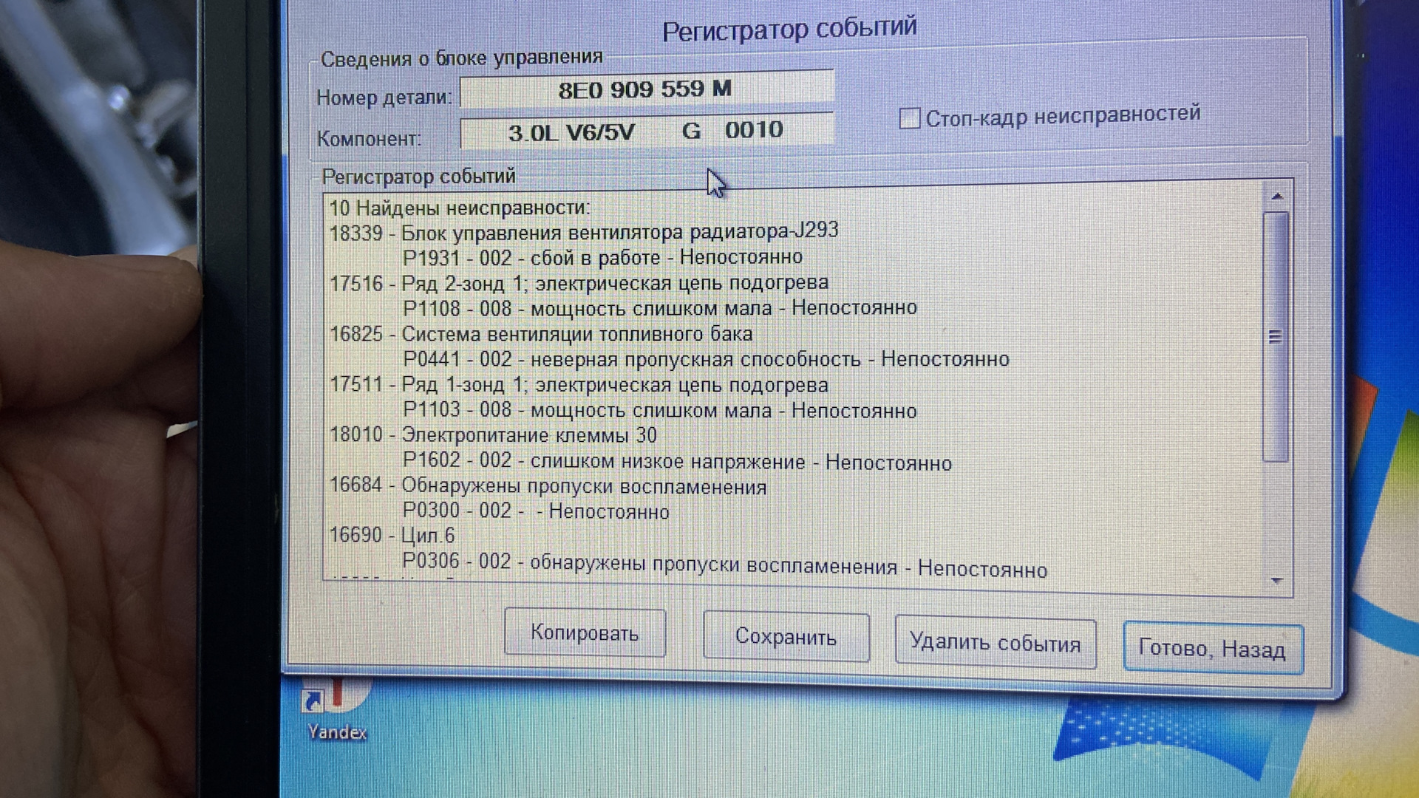Select line P1108 - 008 - мощность слишком мала

click(x=659, y=308)
